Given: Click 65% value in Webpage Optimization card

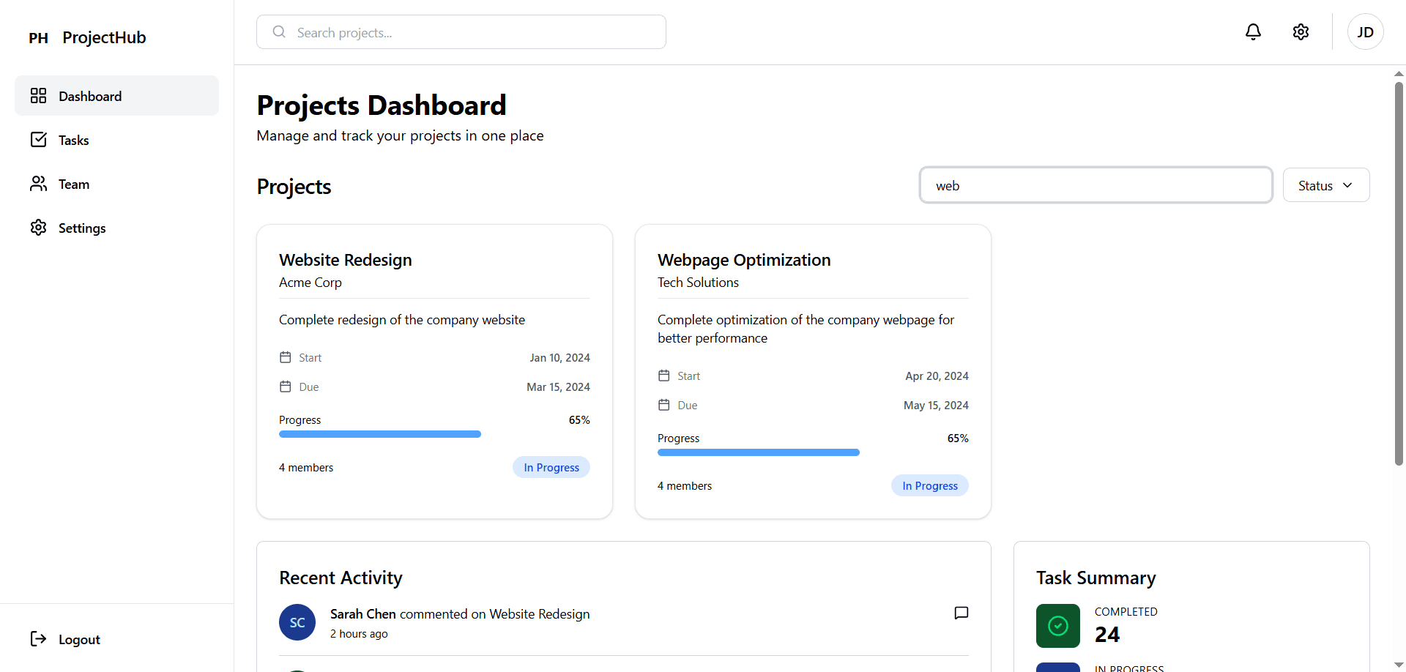Looking at the screenshot, I should click(958, 438).
